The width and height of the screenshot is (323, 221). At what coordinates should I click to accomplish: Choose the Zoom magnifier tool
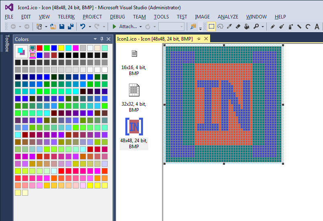pyautogui.click(x=256, y=27)
